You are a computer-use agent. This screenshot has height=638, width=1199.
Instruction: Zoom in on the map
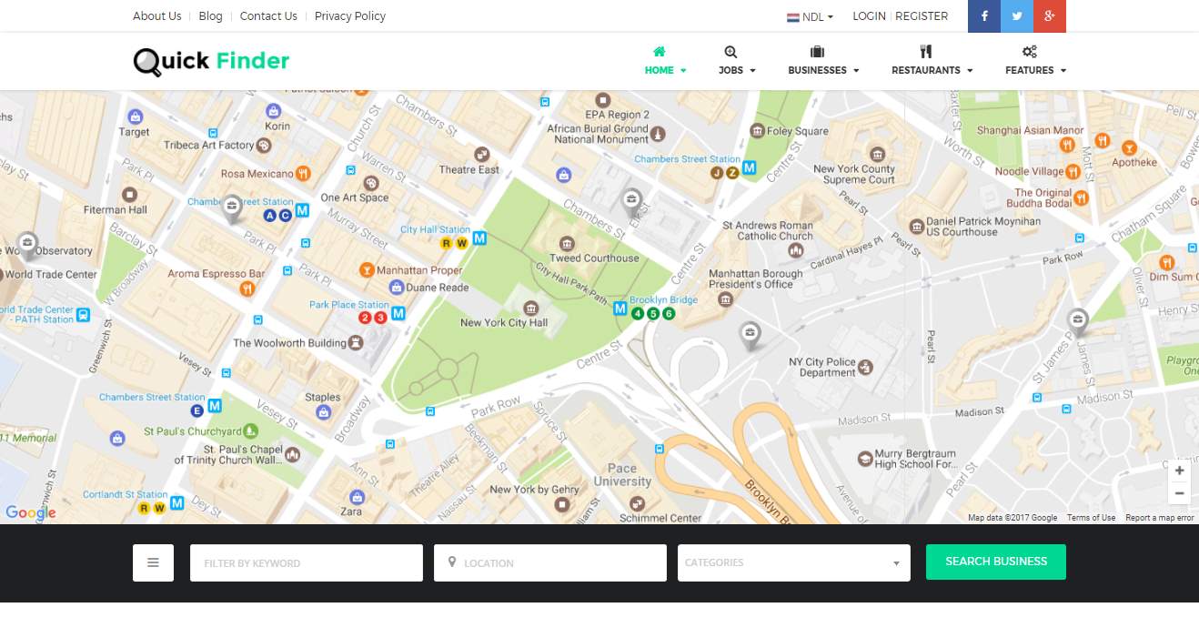[1179, 471]
